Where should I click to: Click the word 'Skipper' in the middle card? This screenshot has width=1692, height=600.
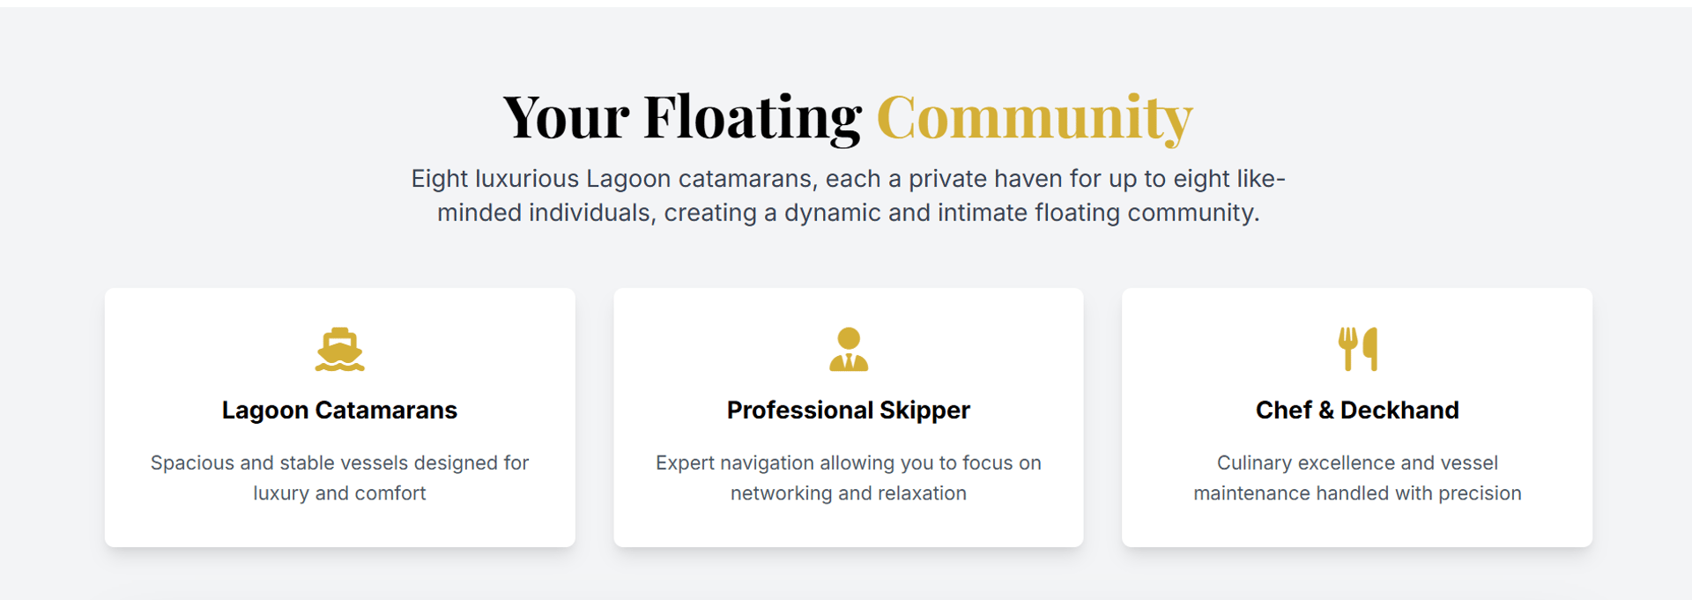click(x=924, y=411)
